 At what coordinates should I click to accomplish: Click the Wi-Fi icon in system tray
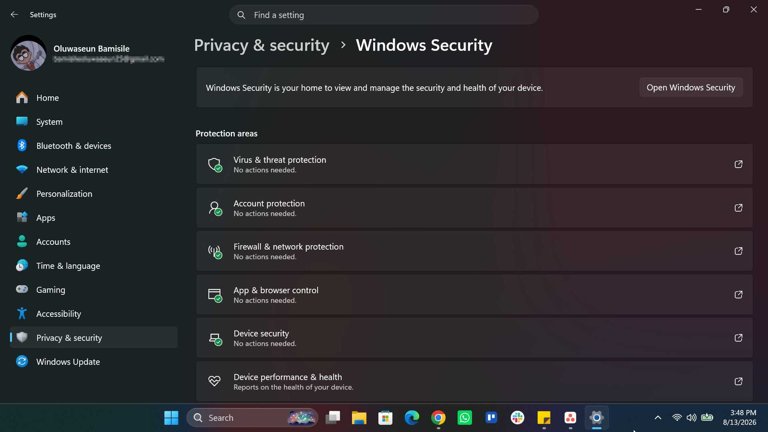677,418
